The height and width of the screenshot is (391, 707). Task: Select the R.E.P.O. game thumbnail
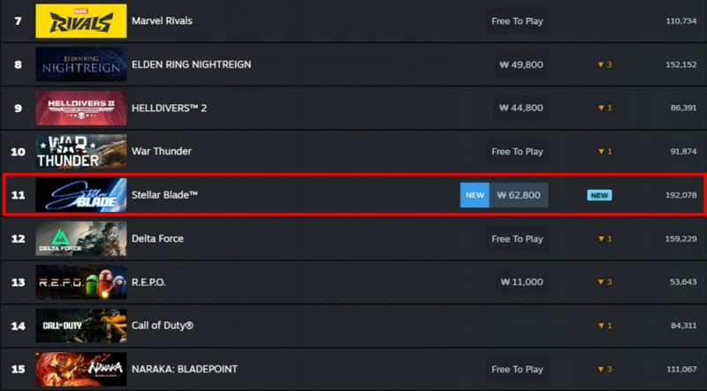click(x=80, y=282)
